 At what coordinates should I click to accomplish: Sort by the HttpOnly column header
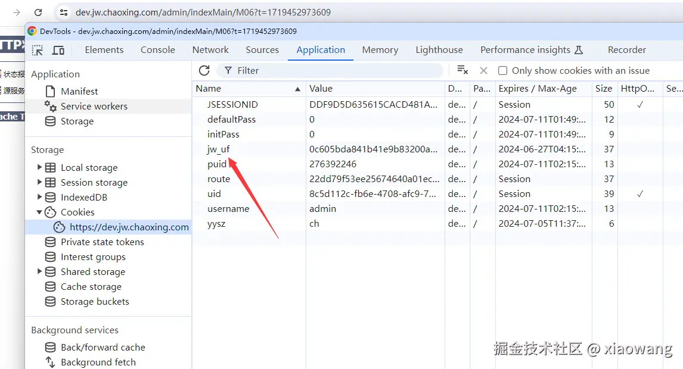click(639, 89)
